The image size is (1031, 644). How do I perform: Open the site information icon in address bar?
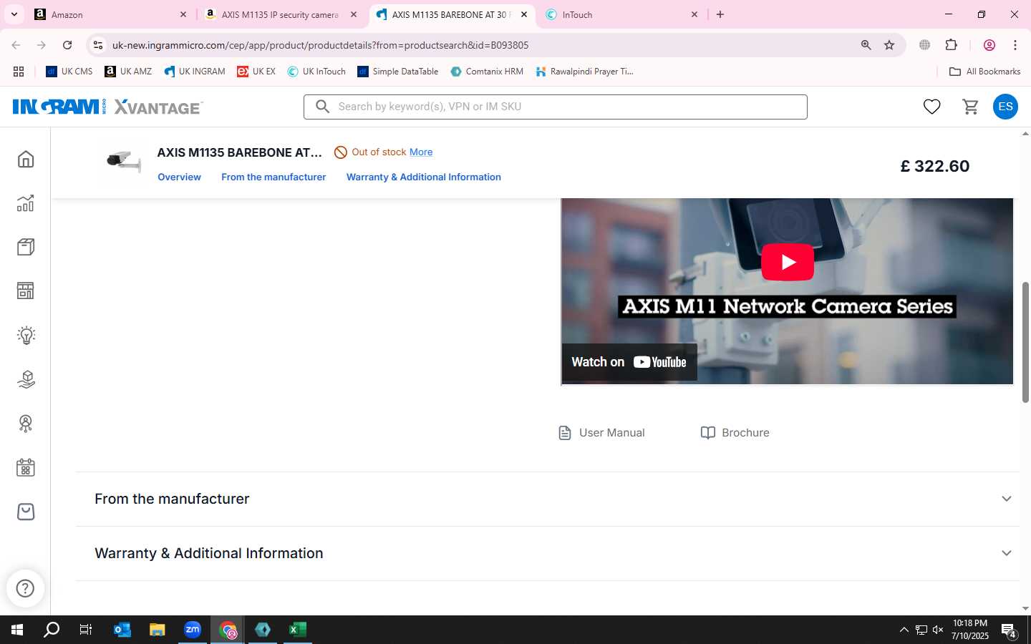click(98, 45)
